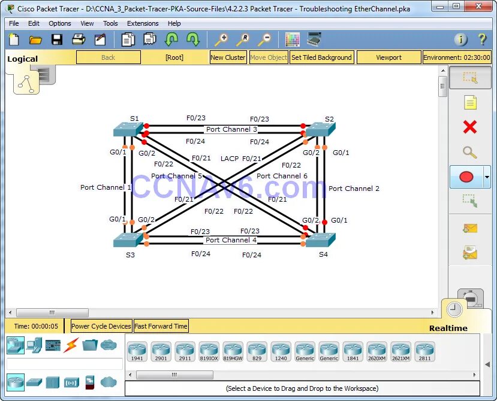The image size is (497, 401).
Task: Expand the PDU list panel arrow
Action: click(487, 364)
